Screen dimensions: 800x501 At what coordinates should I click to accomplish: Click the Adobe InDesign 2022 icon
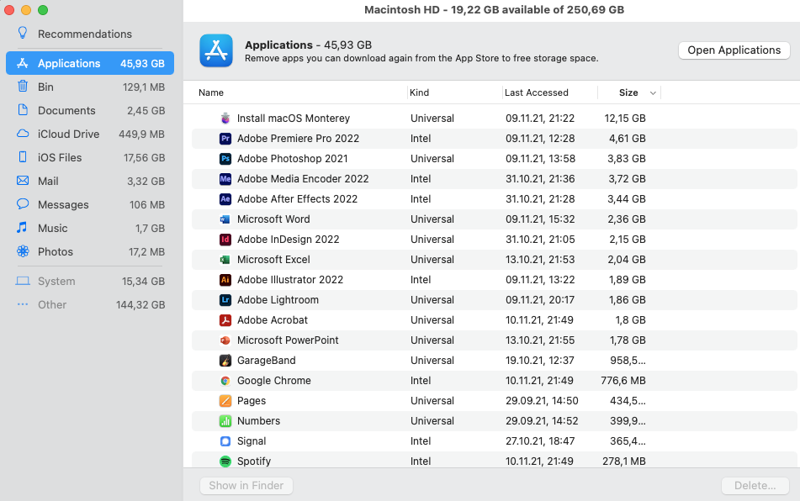coord(225,240)
